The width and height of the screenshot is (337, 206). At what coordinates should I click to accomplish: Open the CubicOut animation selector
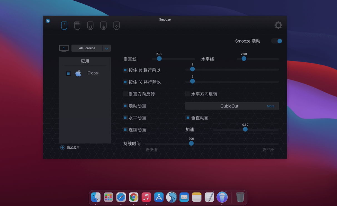[229, 106]
